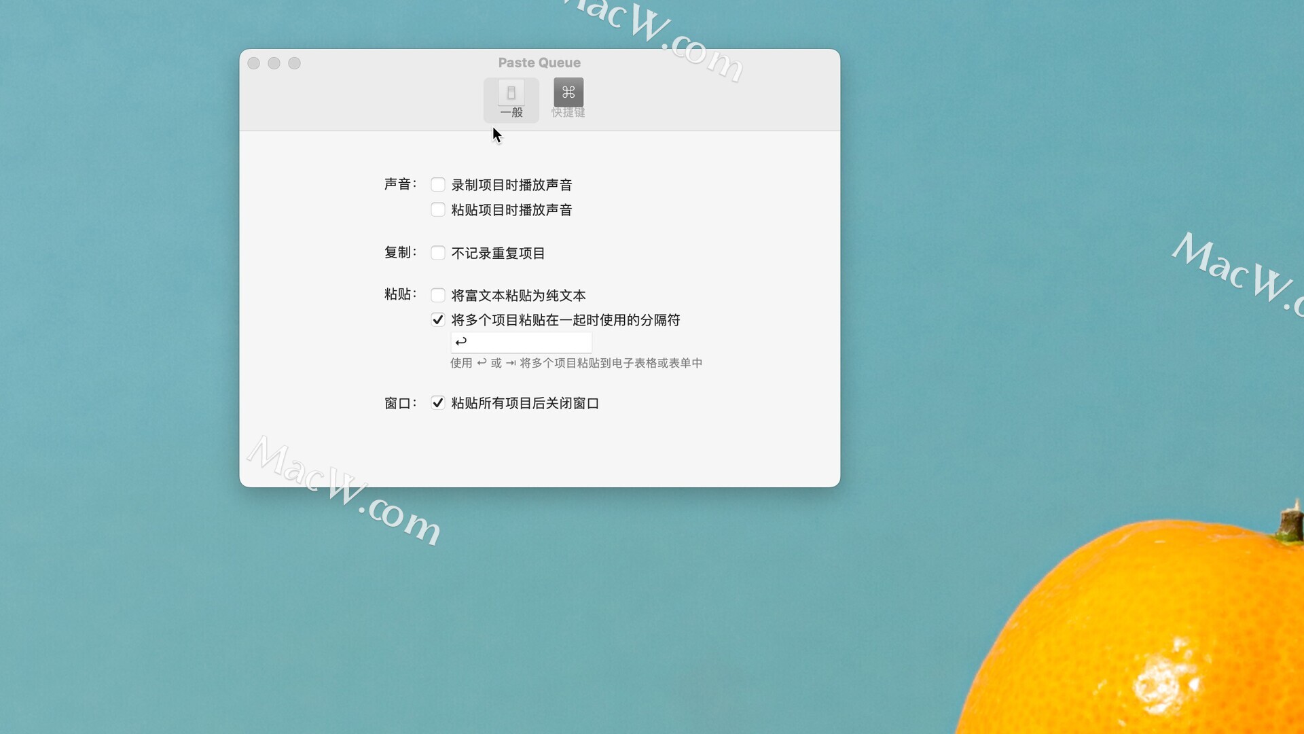The width and height of the screenshot is (1304, 734).
Task: Click the 窗口: section label
Action: click(401, 404)
